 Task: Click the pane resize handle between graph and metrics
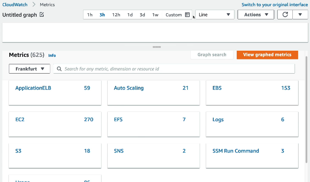pos(157,47)
